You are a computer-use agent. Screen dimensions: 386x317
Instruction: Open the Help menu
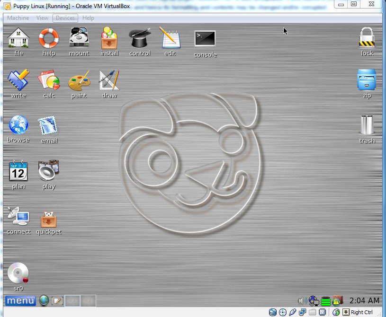pyautogui.click(x=88, y=18)
